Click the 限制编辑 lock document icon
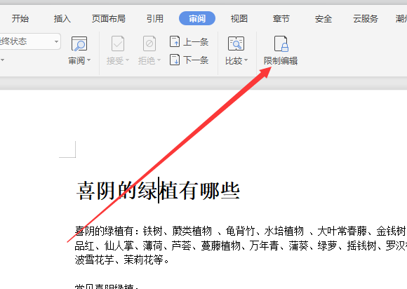The image size is (407, 289). [281, 43]
